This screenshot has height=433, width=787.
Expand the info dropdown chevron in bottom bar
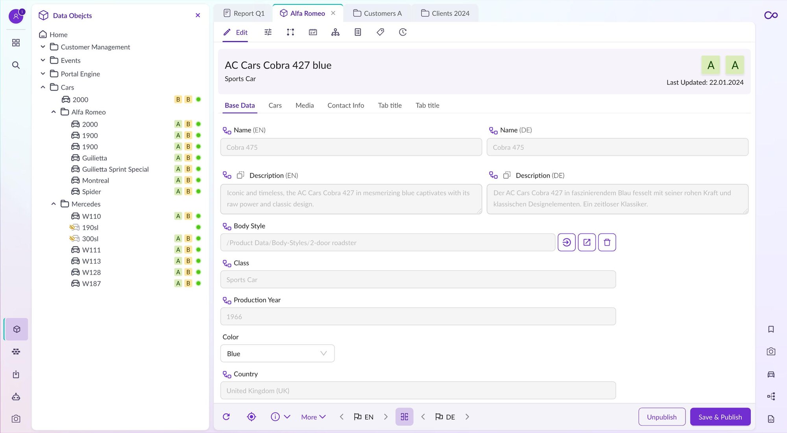click(287, 417)
